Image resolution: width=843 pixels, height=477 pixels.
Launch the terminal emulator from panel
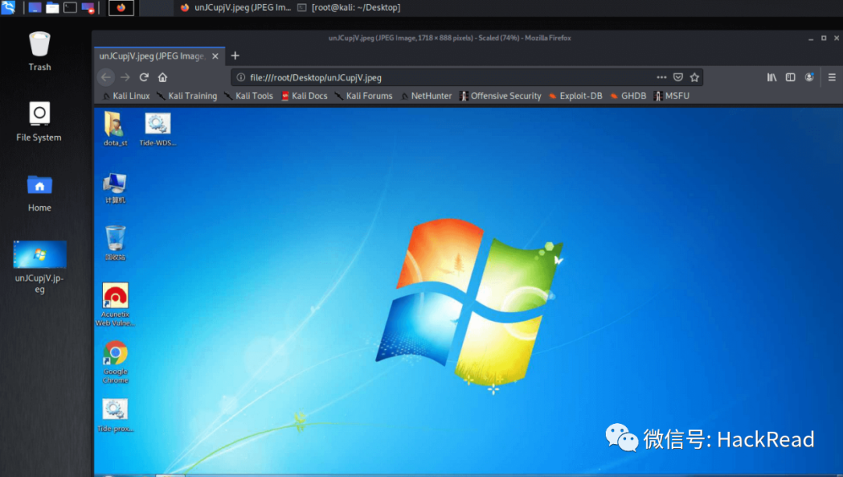(70, 8)
